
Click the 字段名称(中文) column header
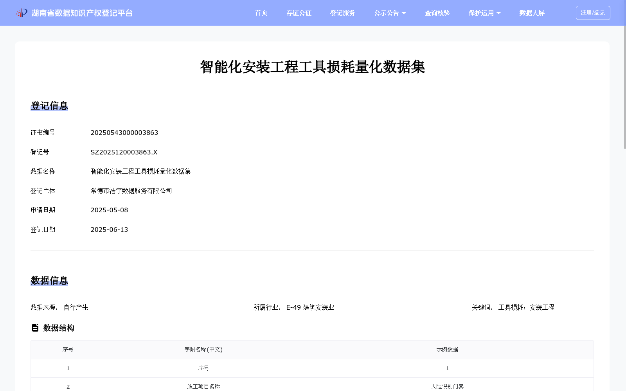(x=203, y=350)
